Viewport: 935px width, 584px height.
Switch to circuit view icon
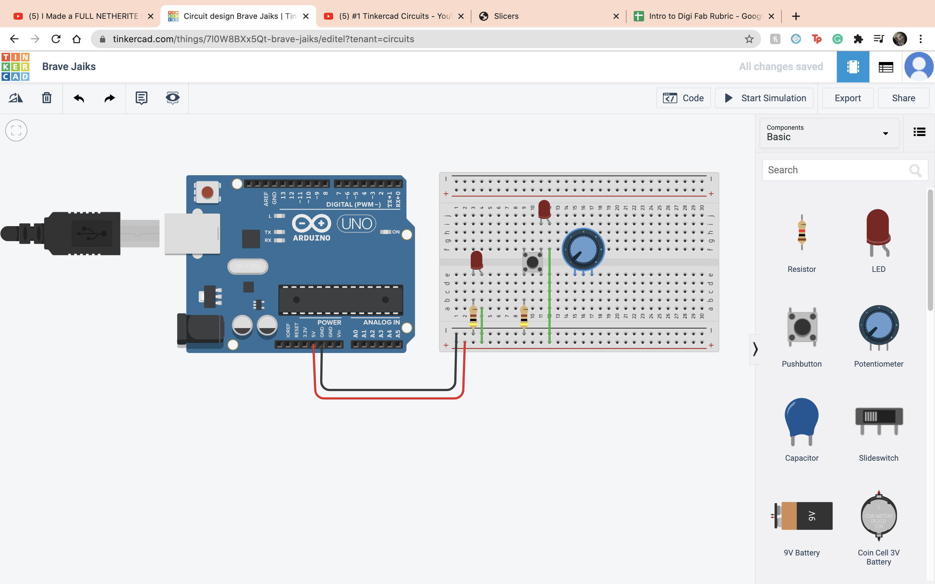point(853,67)
